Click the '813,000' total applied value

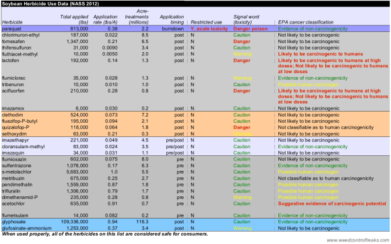(x=79, y=29)
